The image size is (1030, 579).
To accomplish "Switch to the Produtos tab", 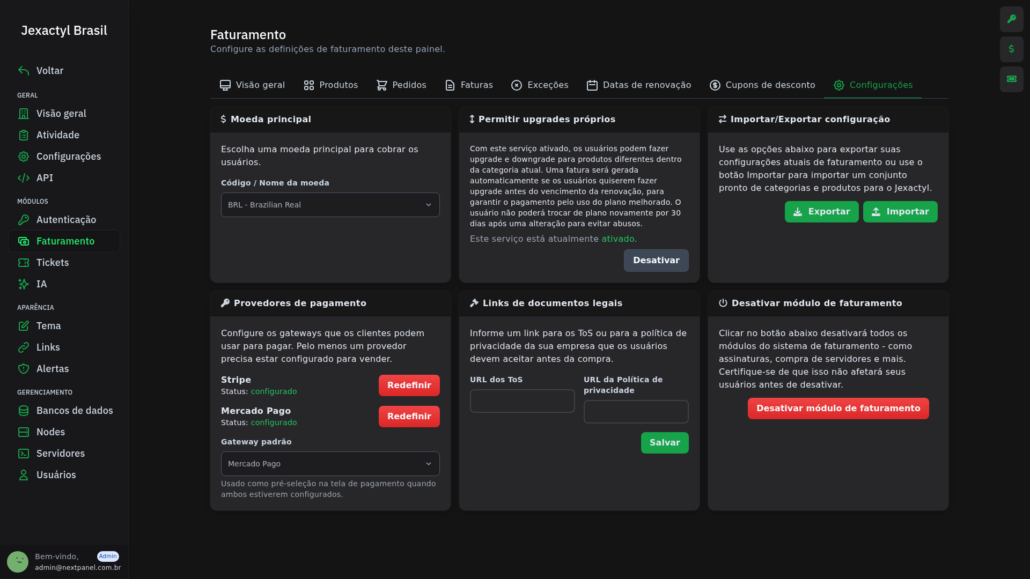I will tap(330, 85).
